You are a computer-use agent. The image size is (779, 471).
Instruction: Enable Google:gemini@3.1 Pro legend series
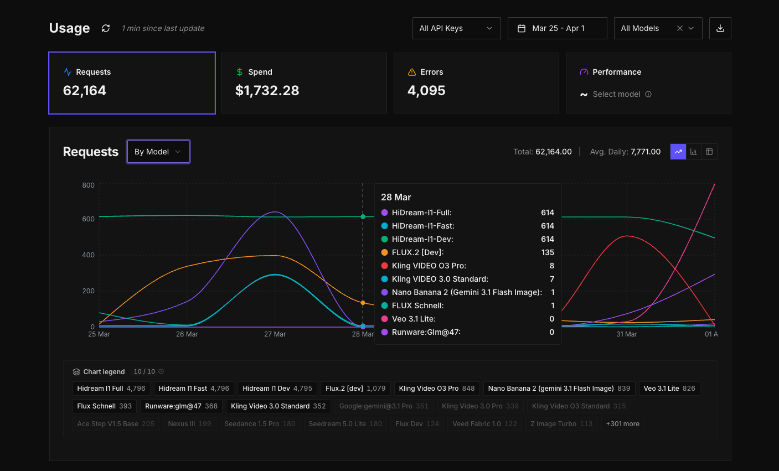point(383,406)
